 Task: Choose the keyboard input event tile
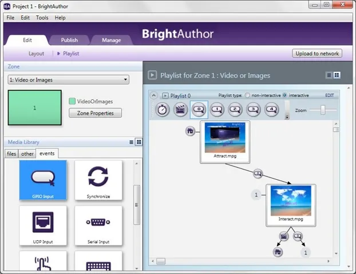tap(98, 261)
